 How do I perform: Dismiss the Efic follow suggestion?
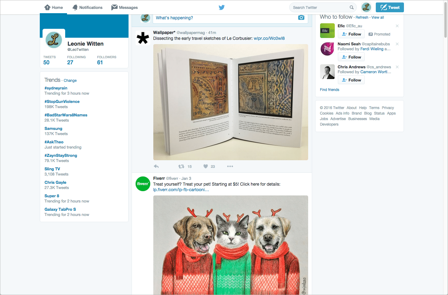397,26
